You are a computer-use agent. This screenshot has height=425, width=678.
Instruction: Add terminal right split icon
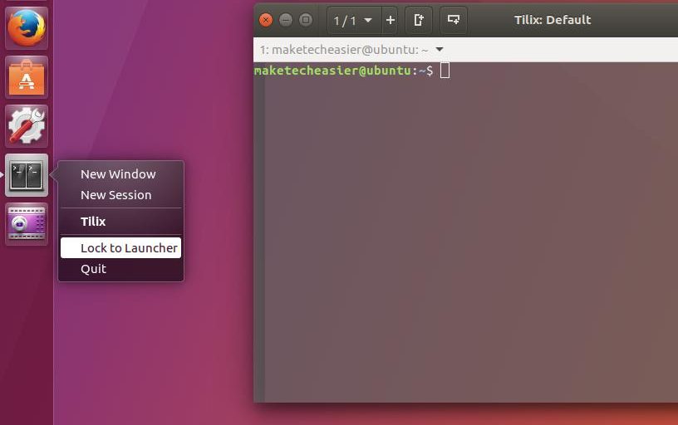pos(418,20)
